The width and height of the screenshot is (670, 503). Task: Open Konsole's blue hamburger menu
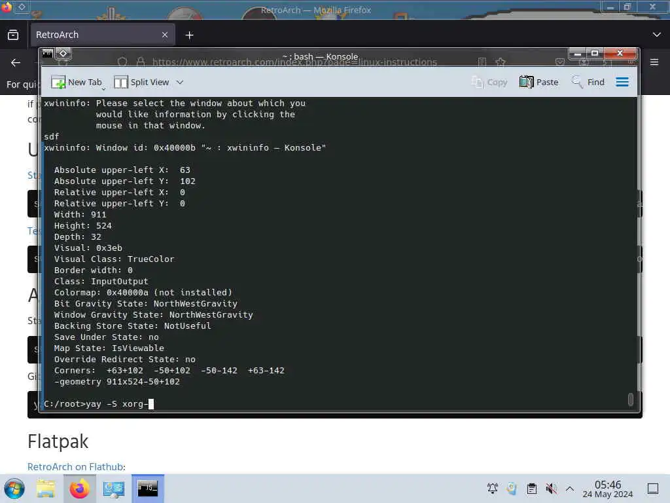tap(622, 82)
